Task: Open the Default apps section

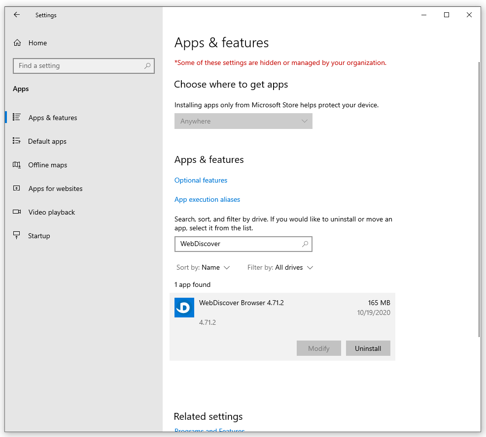Action: [x=47, y=141]
